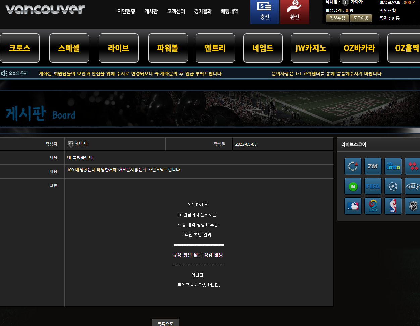Viewport: 420px width, 326px height.
Task: Click the FIFA live score icon
Action: [373, 186]
